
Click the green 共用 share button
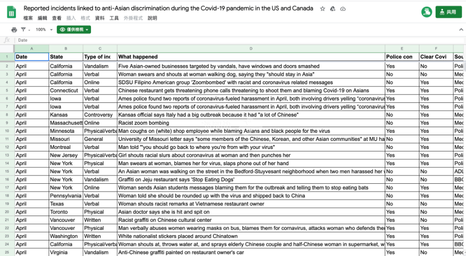449,12
